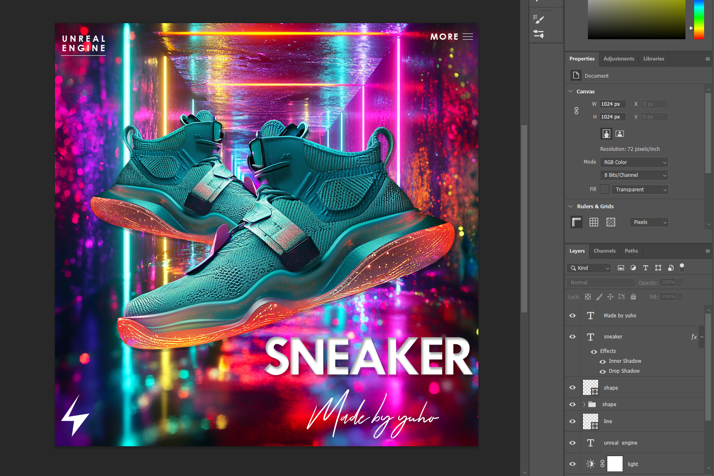Screen dimensions: 714x476
Task: Click the hue slider strip
Action: pos(699,19)
